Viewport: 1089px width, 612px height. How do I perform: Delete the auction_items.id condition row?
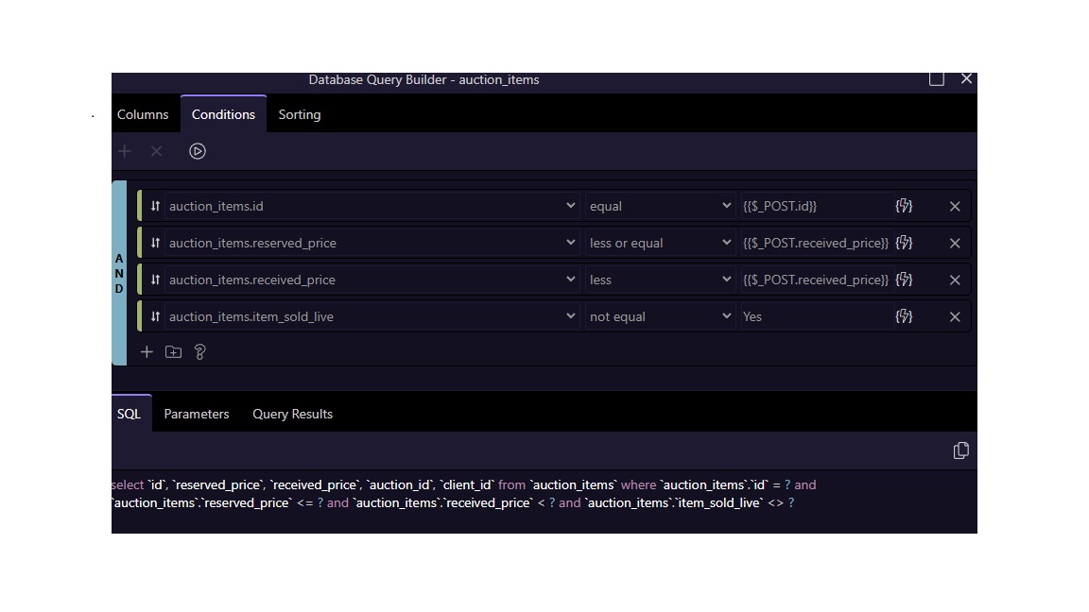(x=955, y=206)
